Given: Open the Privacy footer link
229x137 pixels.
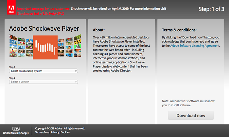Looking at the screenshot, I should [55, 132].
